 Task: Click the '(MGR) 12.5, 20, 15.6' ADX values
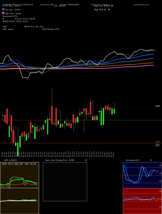(x=34, y=27)
